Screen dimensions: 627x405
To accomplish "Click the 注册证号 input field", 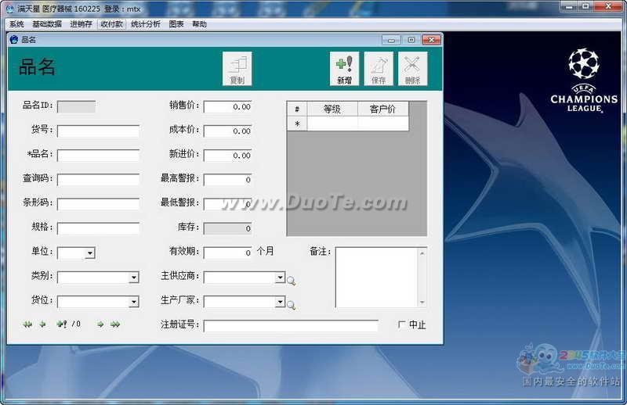I will tap(291, 326).
